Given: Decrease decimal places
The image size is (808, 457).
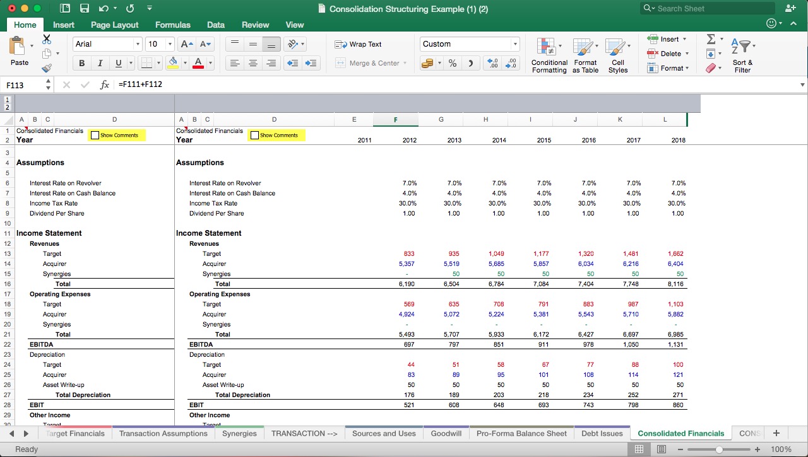Looking at the screenshot, I should point(511,63).
